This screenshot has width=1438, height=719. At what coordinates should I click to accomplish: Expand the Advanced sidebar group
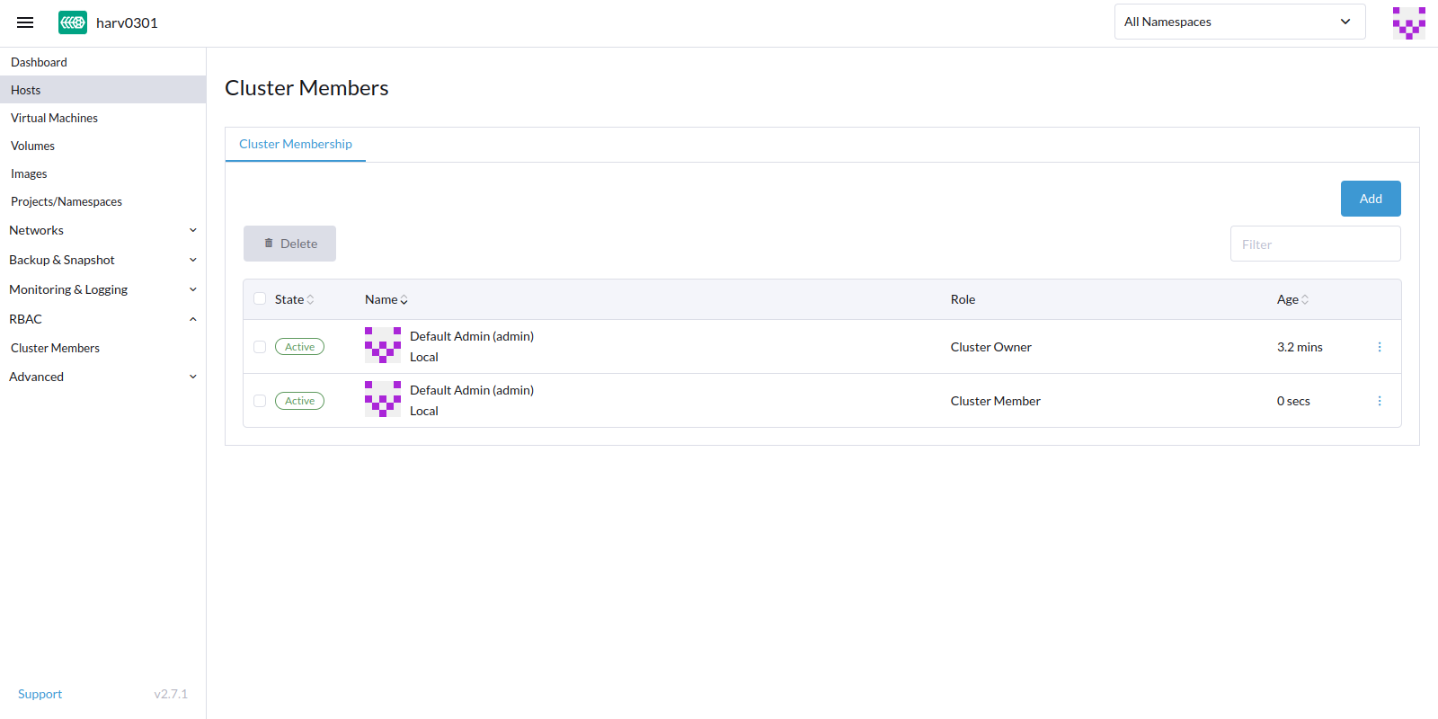pos(102,377)
